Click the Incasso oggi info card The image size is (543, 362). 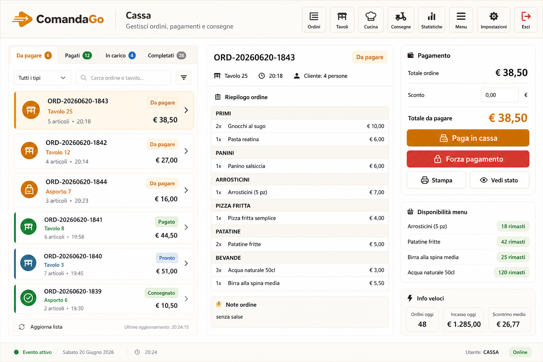(x=463, y=320)
